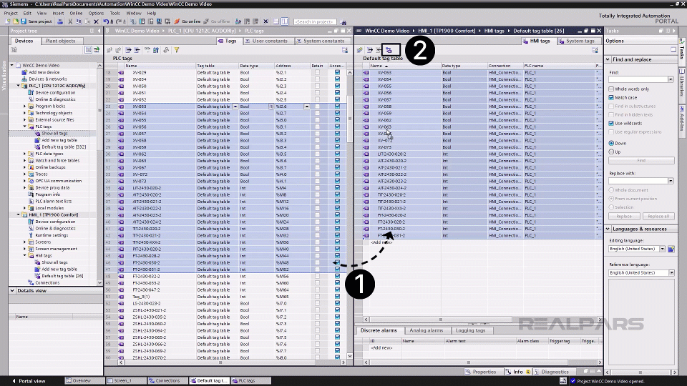Collapse the Details view panel
The image size is (687, 386).
coord(12,291)
